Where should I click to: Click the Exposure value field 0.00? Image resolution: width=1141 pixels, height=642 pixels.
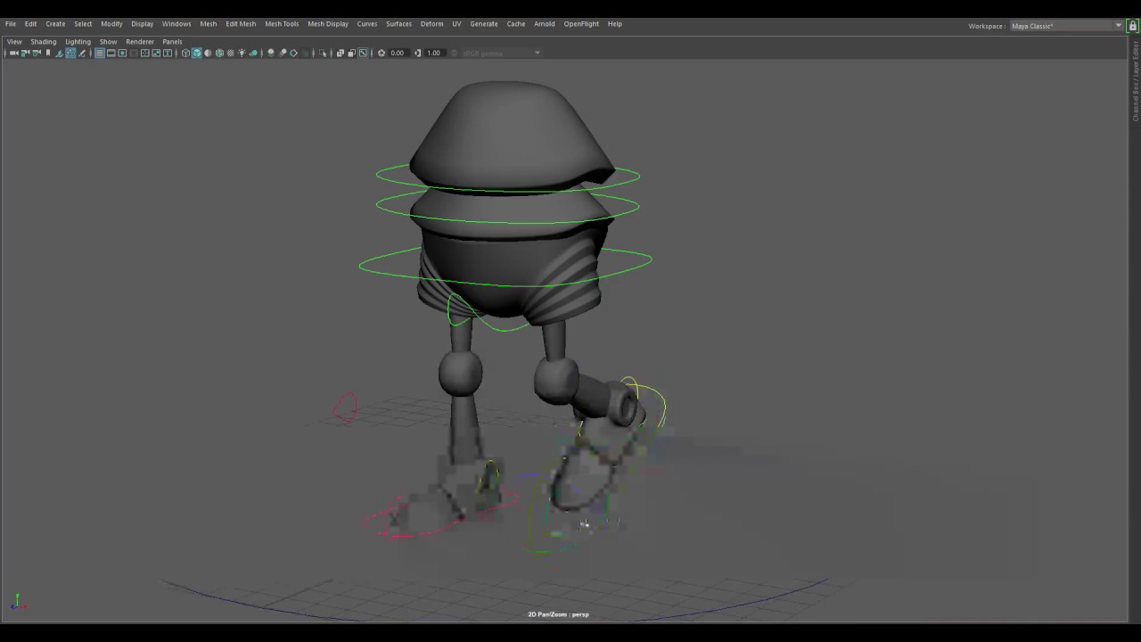click(x=398, y=53)
